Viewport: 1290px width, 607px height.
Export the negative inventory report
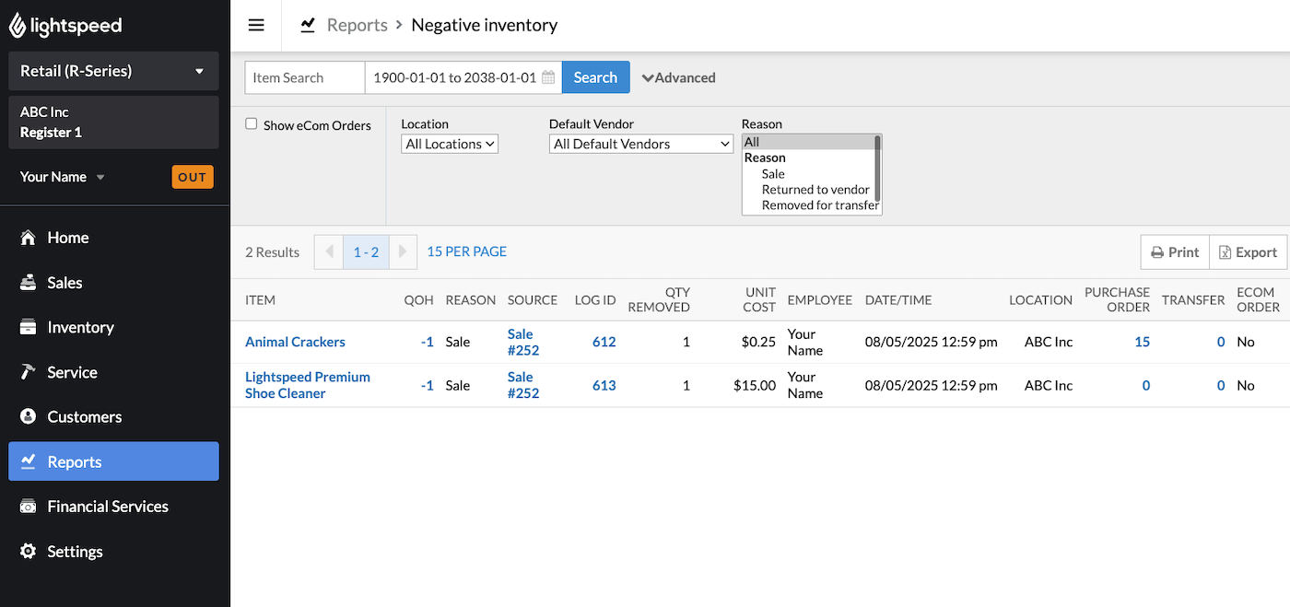pyautogui.click(x=1248, y=251)
